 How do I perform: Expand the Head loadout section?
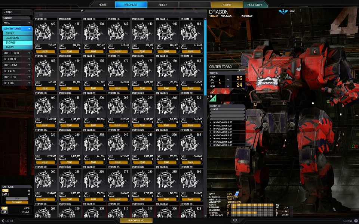point(17,23)
